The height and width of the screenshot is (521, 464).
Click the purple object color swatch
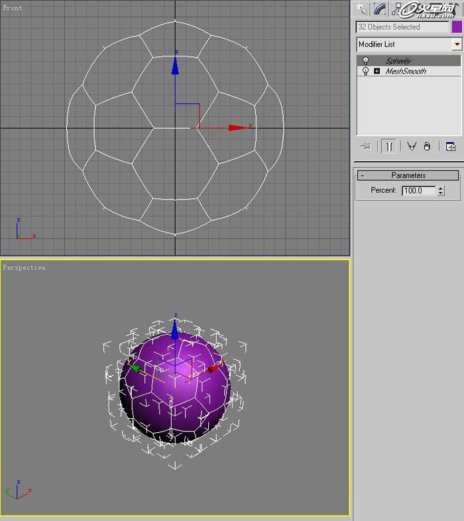click(x=457, y=27)
